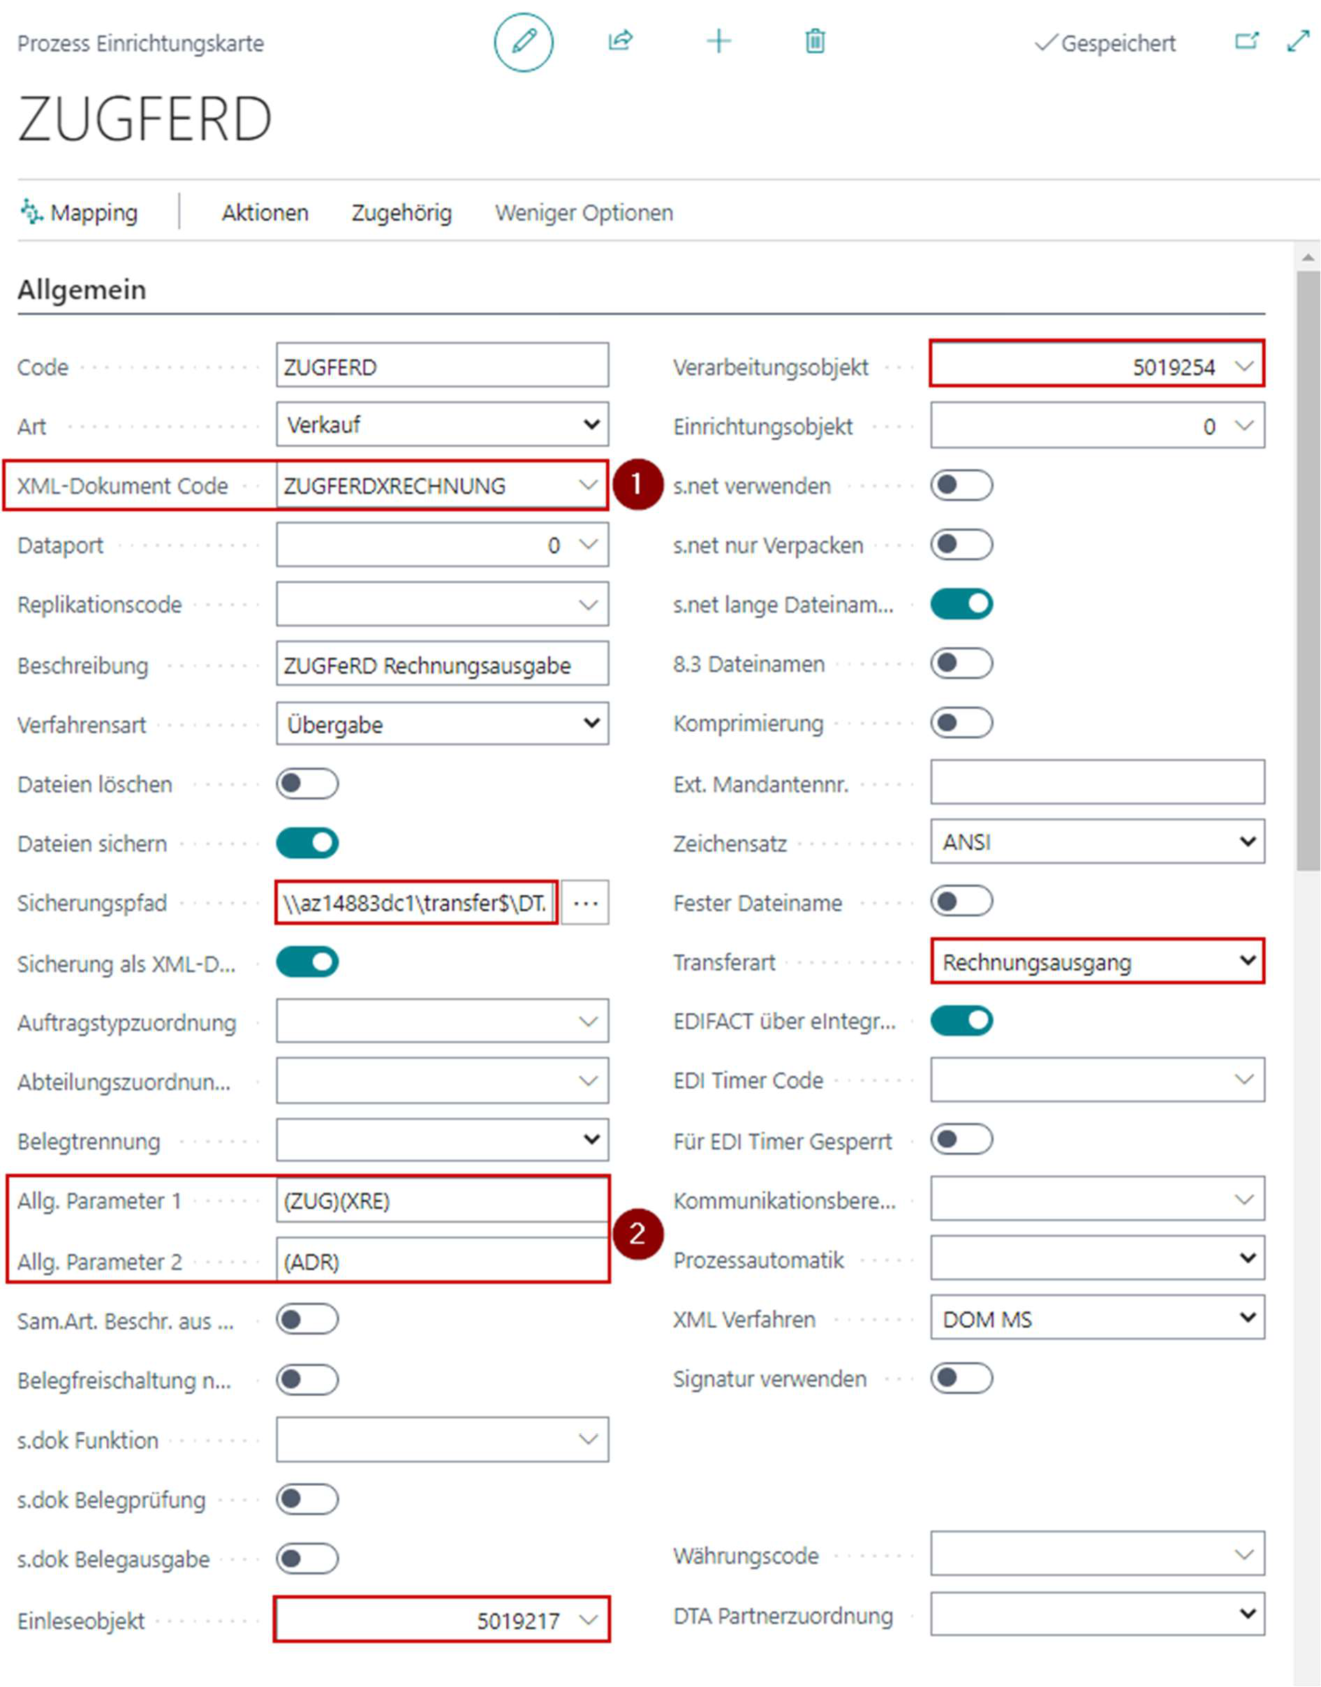Click the share icon in header
The width and height of the screenshot is (1321, 1687).
pyautogui.click(x=620, y=40)
